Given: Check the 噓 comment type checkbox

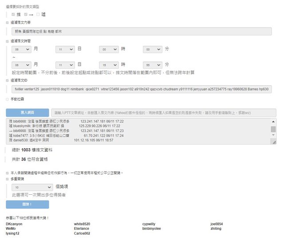Looking at the screenshot, I should click(38, 14).
